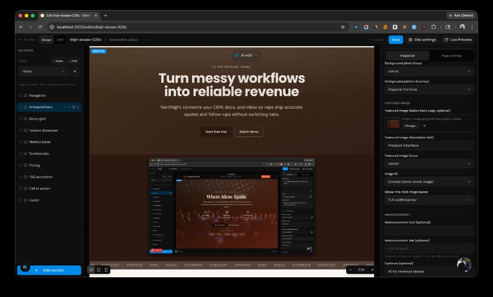This screenshot has height=297, width=493.
Task: Open Image fit dropdown
Action: 429,182
